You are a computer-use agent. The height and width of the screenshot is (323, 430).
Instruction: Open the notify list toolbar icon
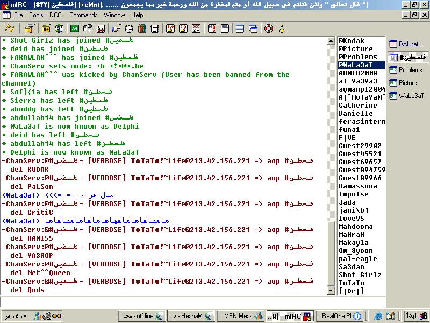point(212,29)
